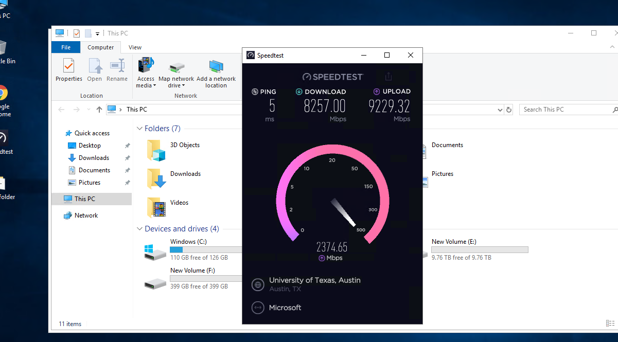
Task: Close the Speedtest window
Action: (x=411, y=55)
